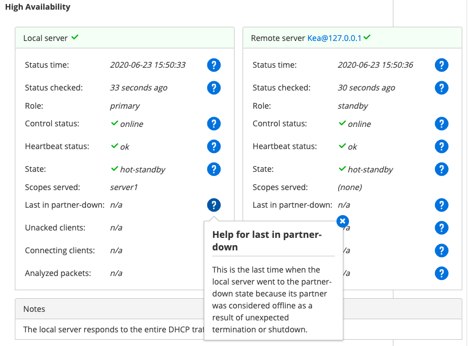Click the 'server1' scopes served value
This screenshot has width=468, height=346.
pos(124,187)
